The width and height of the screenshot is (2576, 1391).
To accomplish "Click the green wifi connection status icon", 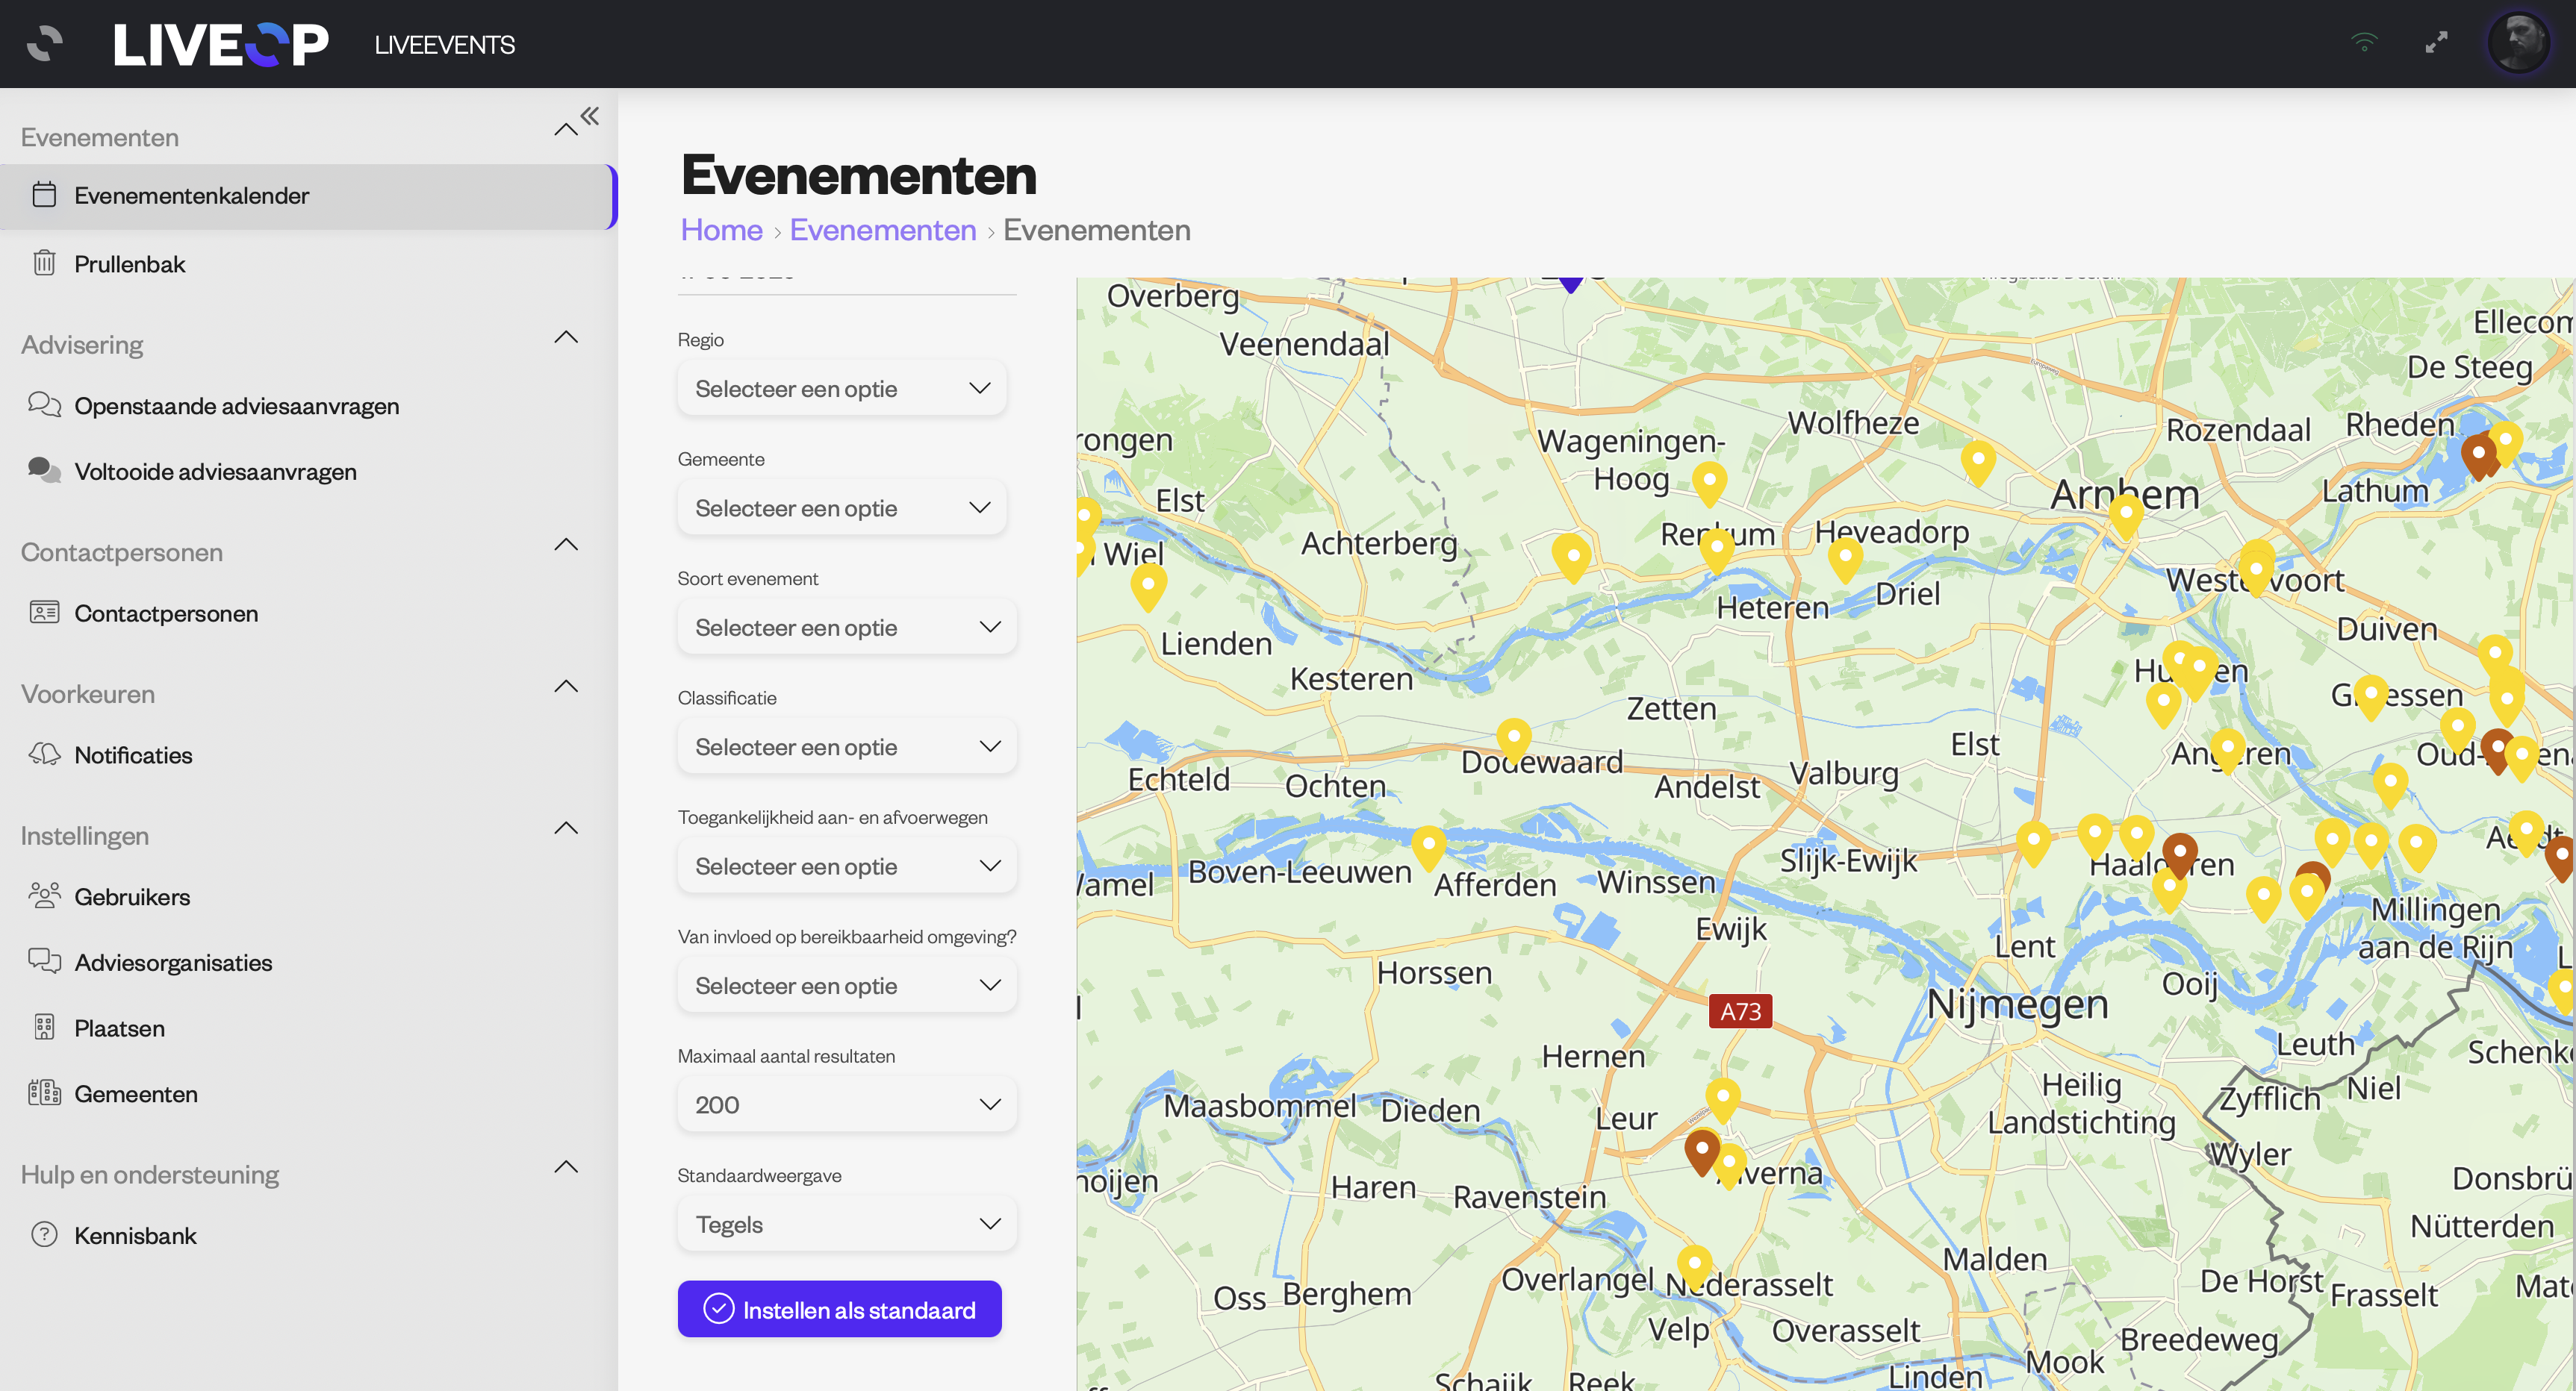I will click(2364, 43).
